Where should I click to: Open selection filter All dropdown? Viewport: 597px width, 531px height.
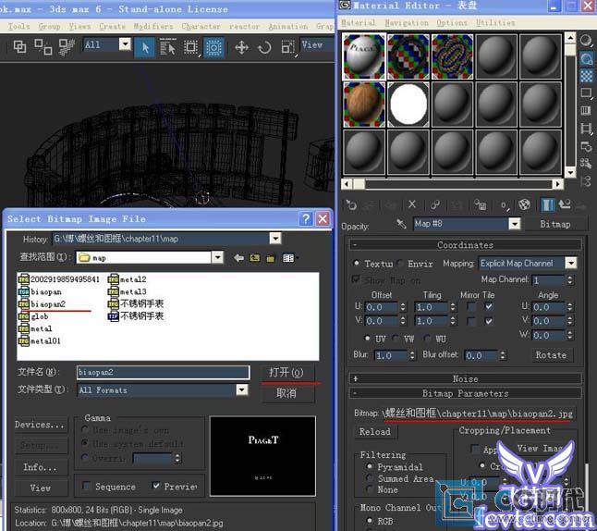tap(125, 44)
